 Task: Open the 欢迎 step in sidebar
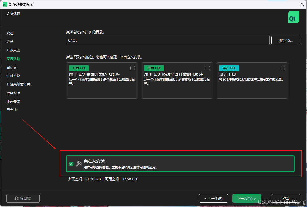[x=10, y=33]
